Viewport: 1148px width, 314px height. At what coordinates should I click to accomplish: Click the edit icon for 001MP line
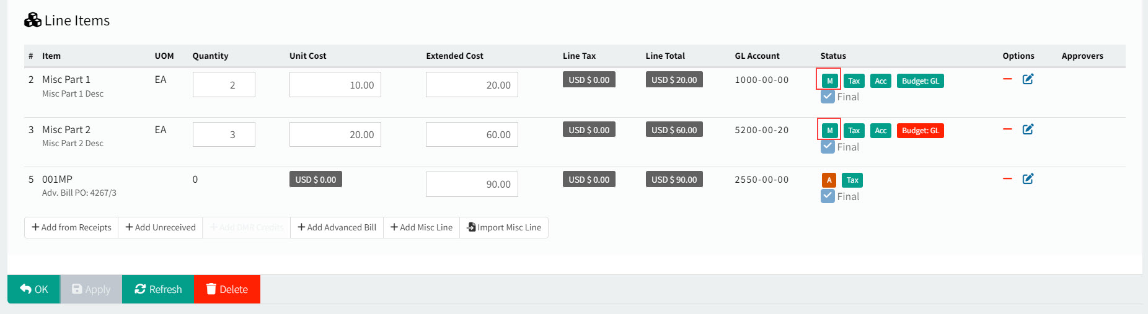[1028, 179]
